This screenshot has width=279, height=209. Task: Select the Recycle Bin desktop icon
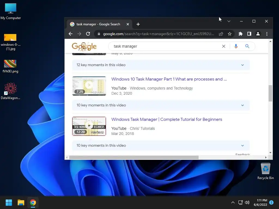[265, 171]
